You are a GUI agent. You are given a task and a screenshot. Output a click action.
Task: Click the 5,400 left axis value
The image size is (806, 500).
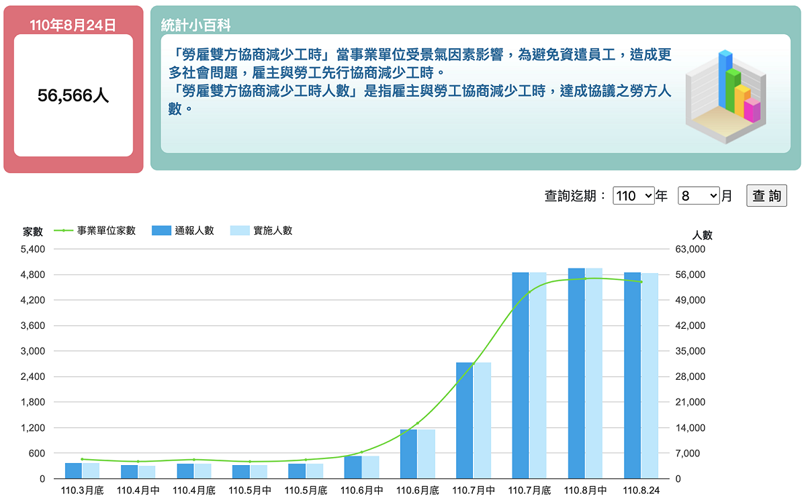(x=34, y=249)
